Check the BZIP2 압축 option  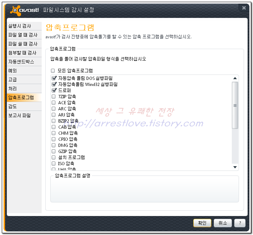pyautogui.click(x=54, y=121)
